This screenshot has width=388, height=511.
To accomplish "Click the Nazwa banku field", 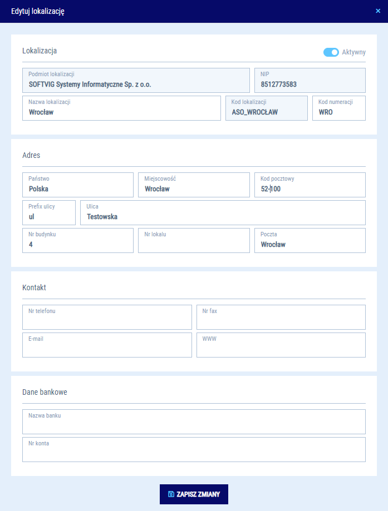I will click(194, 422).
